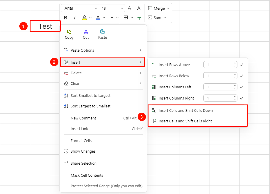Toggle text wrap icon

click(x=139, y=18)
